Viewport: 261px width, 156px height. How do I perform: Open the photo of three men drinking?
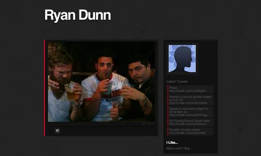coord(101,82)
